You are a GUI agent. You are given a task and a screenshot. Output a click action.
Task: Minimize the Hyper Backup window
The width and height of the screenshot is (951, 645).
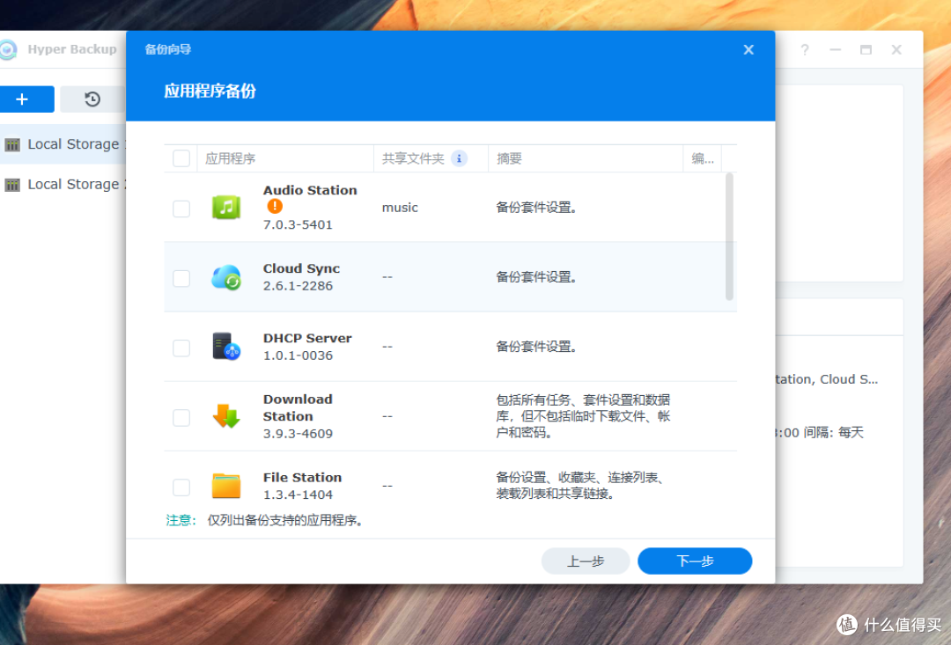click(x=835, y=49)
